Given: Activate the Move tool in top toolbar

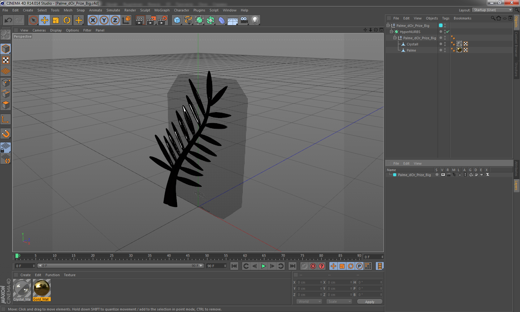Looking at the screenshot, I should click(45, 20).
